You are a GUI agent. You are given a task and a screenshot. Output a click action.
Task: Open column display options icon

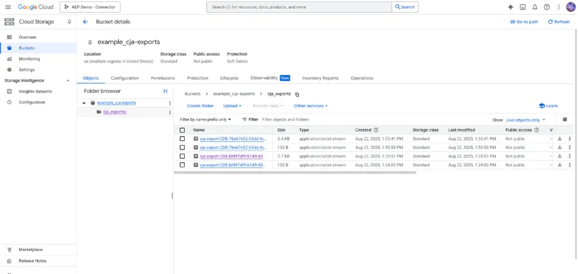click(x=565, y=119)
